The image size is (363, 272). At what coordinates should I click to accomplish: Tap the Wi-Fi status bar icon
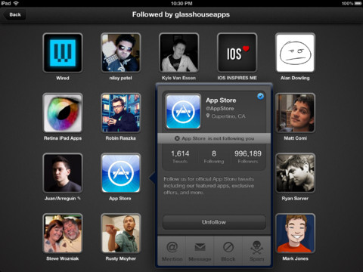16,3
